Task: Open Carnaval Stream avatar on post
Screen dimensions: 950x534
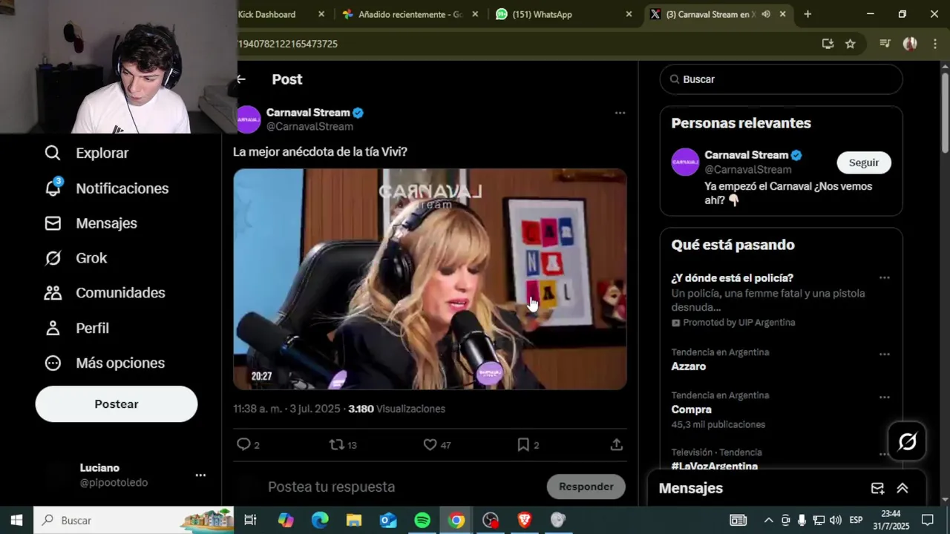Action: [x=248, y=119]
